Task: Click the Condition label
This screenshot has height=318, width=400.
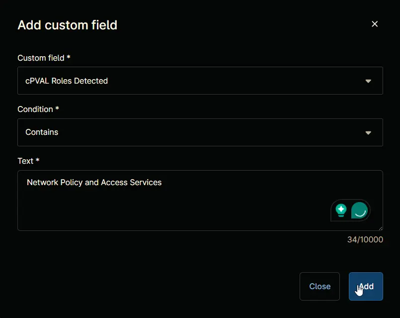Action: [38, 109]
